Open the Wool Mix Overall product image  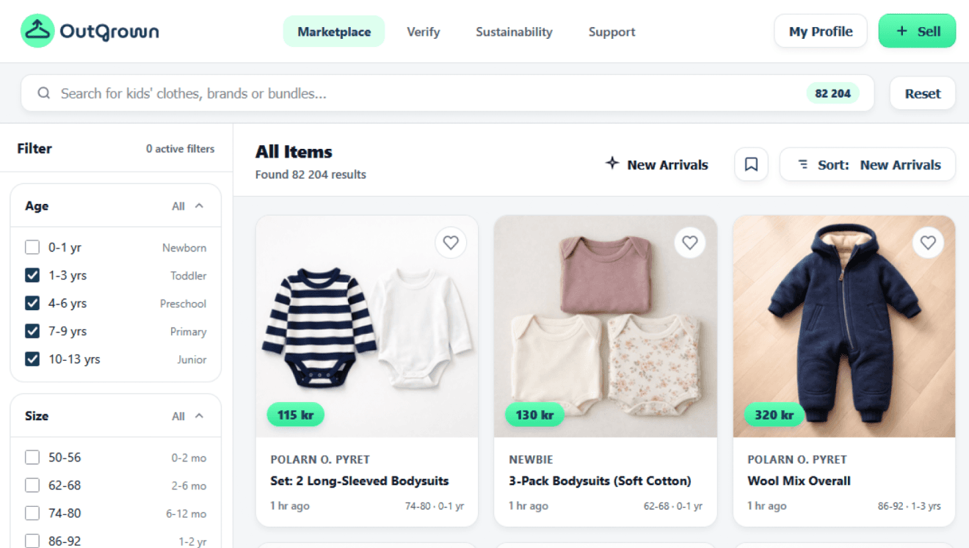[844, 326]
